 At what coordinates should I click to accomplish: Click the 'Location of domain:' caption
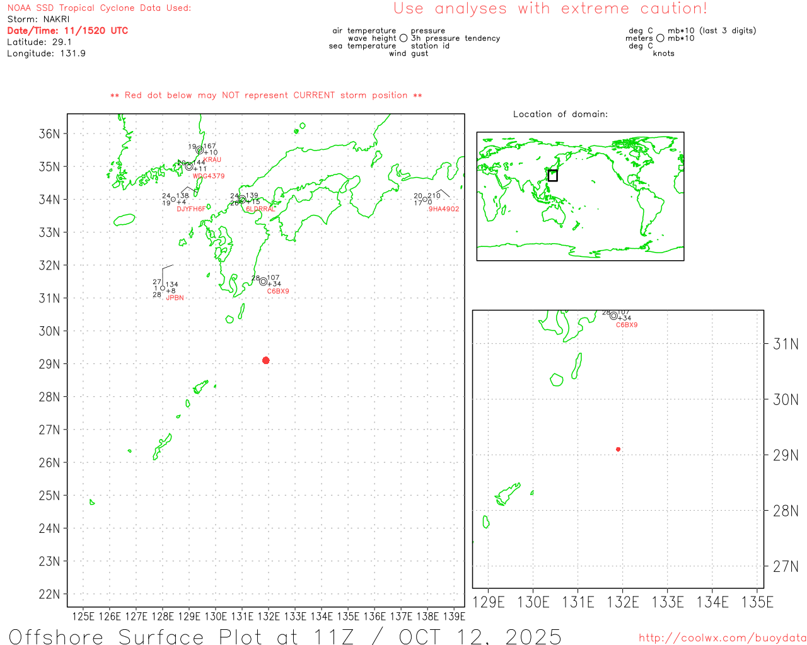(560, 115)
